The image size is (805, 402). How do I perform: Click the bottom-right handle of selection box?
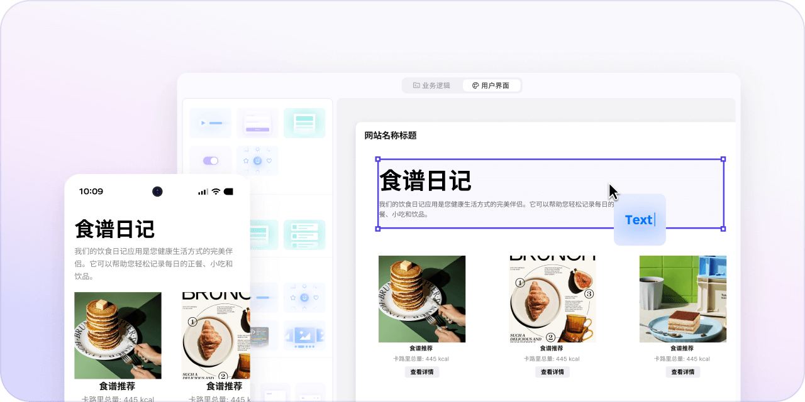(723, 229)
